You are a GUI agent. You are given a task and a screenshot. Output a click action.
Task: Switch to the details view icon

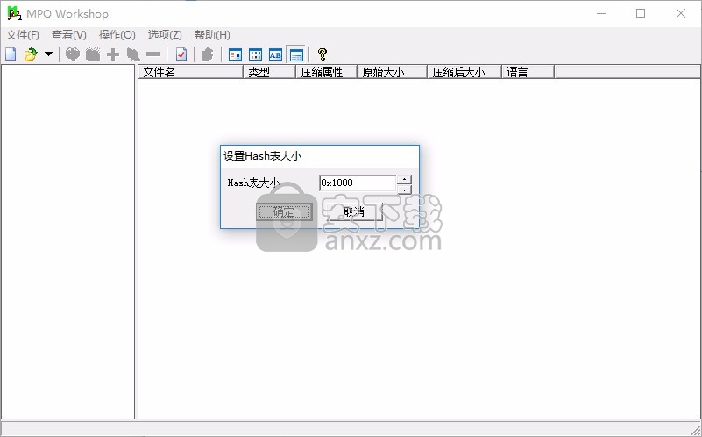pos(296,54)
